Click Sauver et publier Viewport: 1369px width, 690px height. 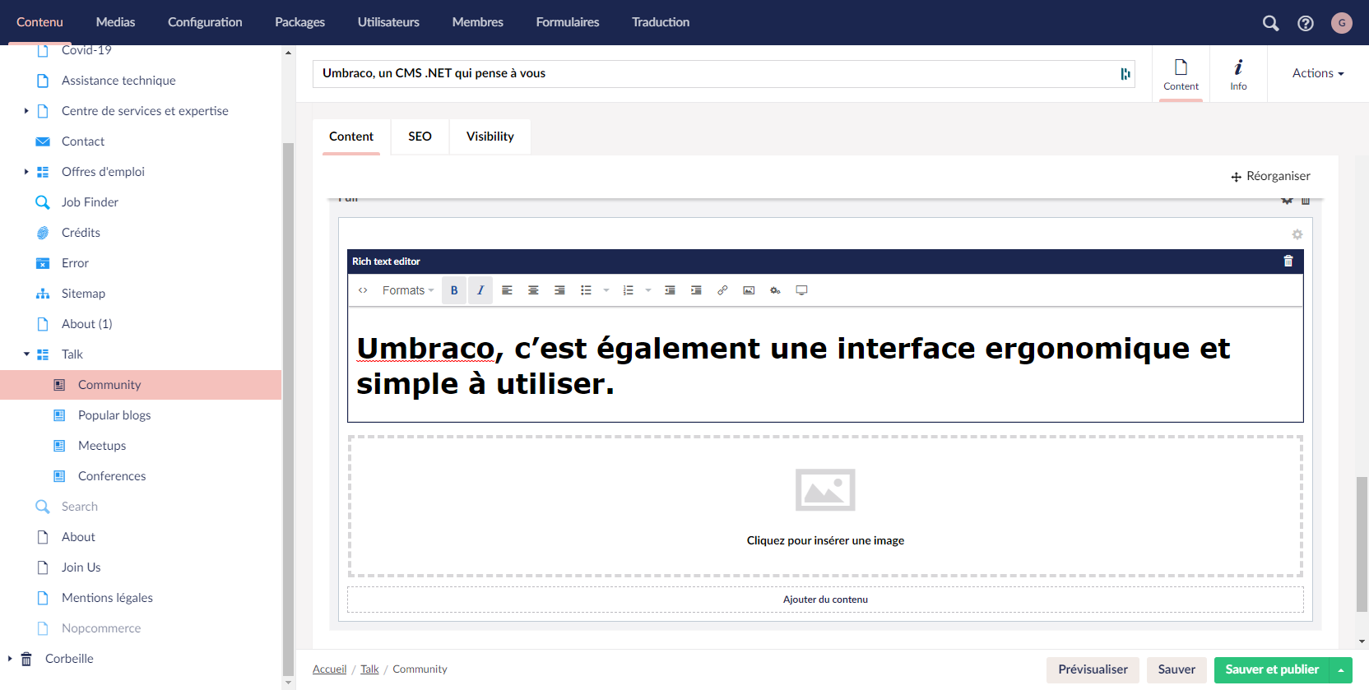[x=1272, y=669]
